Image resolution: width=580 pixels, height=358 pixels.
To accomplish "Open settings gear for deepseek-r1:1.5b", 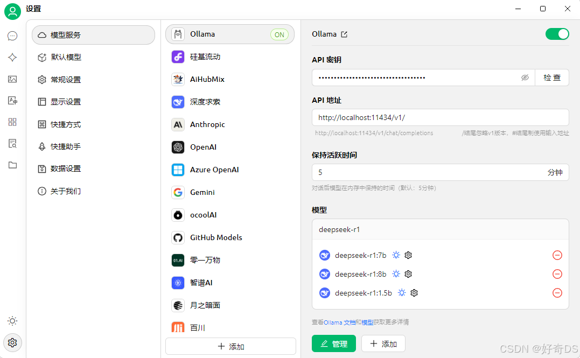I will coord(414,293).
